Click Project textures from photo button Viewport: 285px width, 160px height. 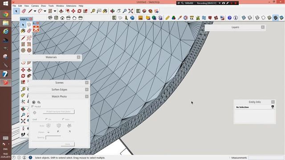pyautogui.click(x=58, y=112)
